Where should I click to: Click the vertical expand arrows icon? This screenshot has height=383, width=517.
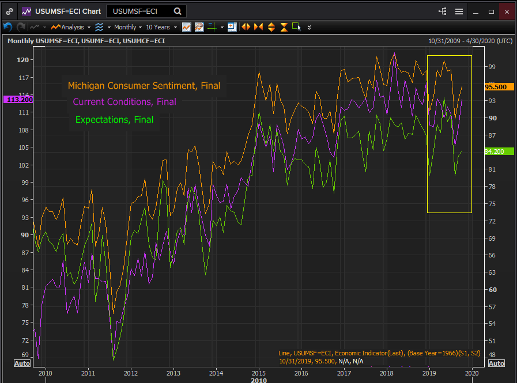point(271,27)
